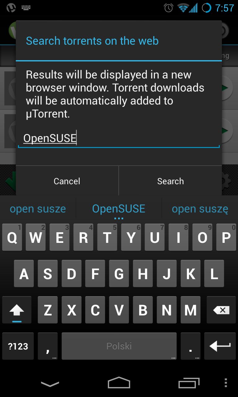The width and height of the screenshot is (238, 397).
Task: Switch to ?123 symbols keyboard
Action: (x=18, y=346)
